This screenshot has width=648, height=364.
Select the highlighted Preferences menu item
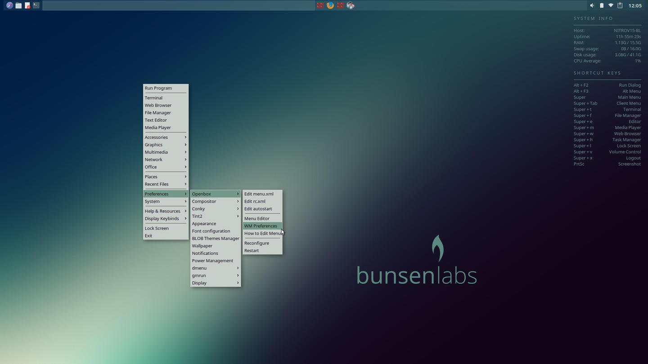[x=166, y=194]
